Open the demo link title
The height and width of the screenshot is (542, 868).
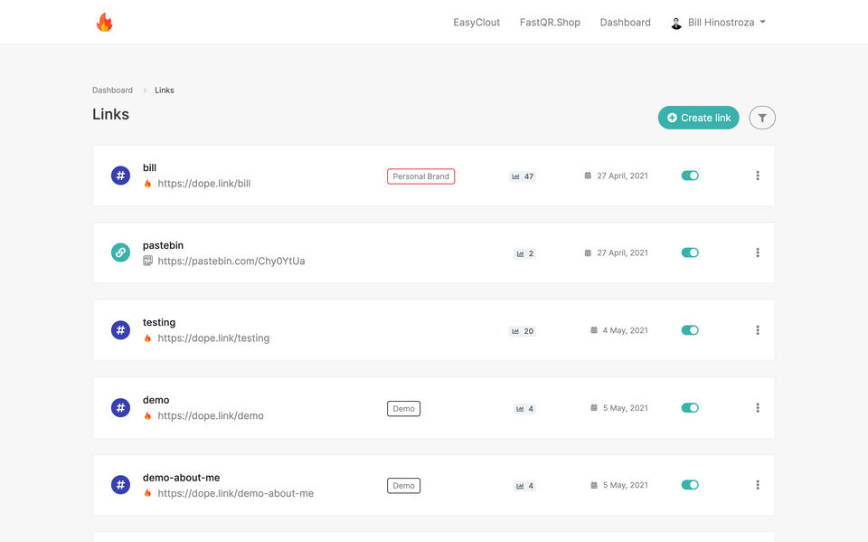click(x=156, y=400)
